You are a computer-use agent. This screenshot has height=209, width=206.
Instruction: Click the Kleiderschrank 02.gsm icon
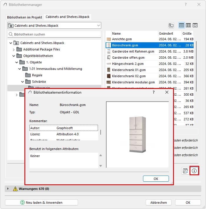pyautogui.click(x=109, y=76)
